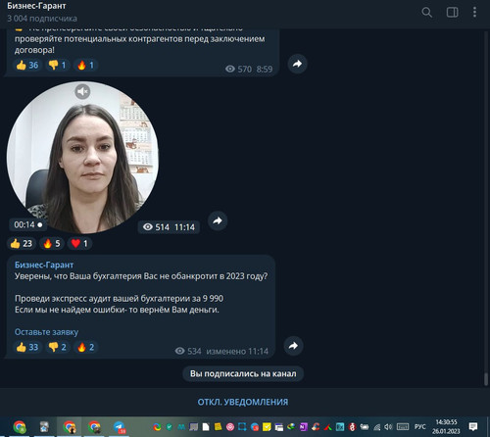Unmute the round video message

[x=82, y=91]
